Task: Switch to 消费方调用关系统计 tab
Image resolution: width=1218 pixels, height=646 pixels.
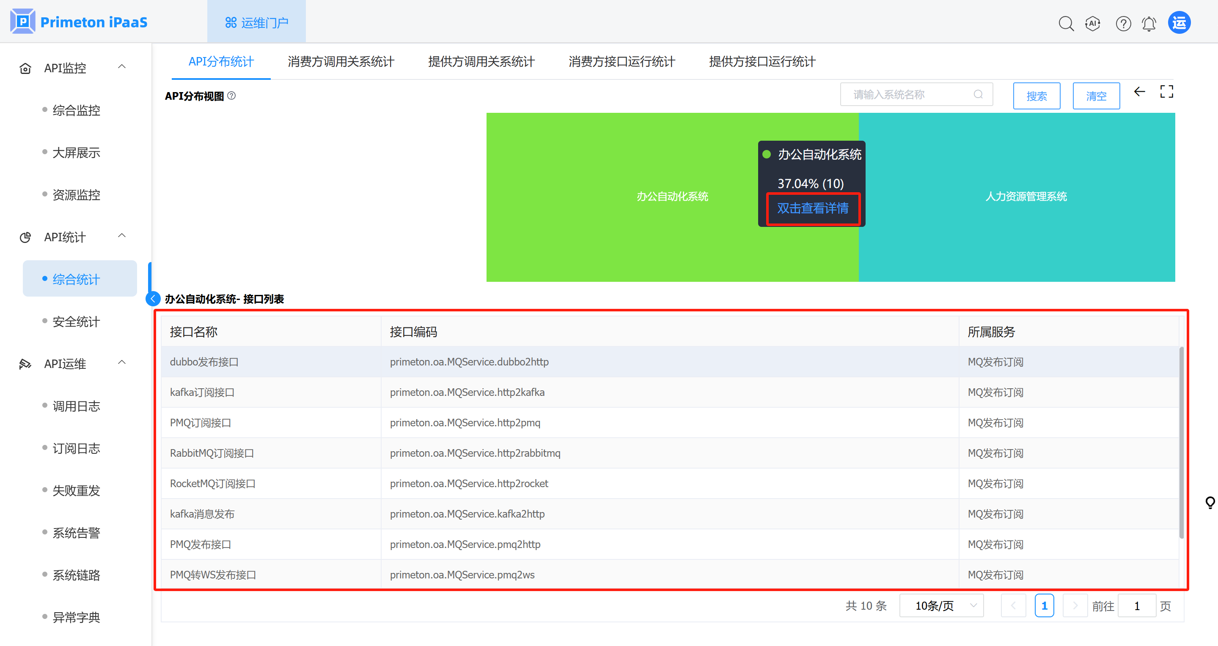Action: (x=341, y=62)
